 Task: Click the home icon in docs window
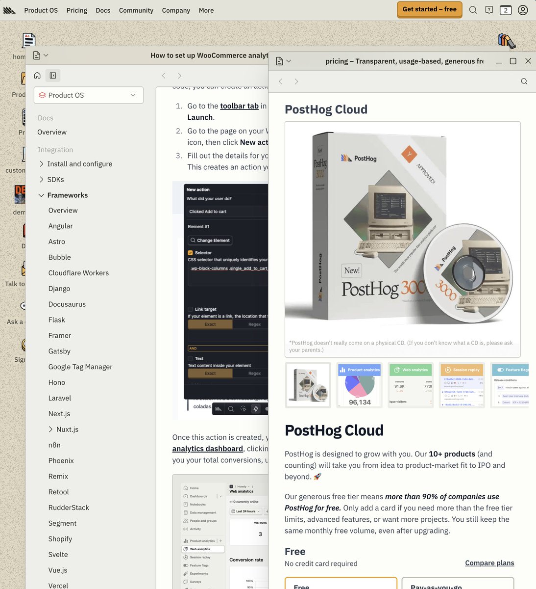(x=37, y=75)
